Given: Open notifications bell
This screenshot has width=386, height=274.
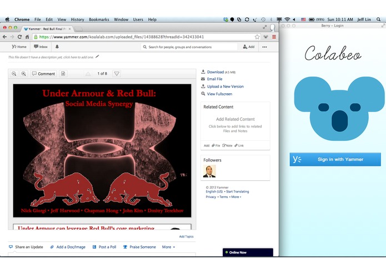Looking at the screenshot, I should coord(57,47).
